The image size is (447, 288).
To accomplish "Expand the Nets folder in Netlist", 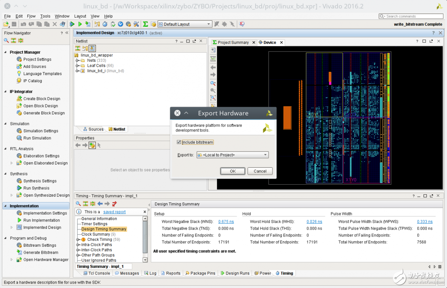I will click(78, 61).
